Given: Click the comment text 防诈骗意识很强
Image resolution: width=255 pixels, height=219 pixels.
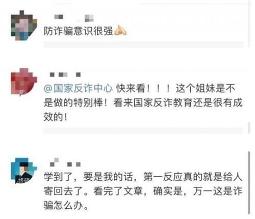Looking at the screenshot, I should (78, 31).
